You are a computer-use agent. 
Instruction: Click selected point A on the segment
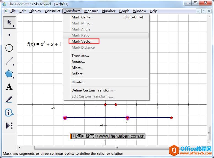pos(128,118)
